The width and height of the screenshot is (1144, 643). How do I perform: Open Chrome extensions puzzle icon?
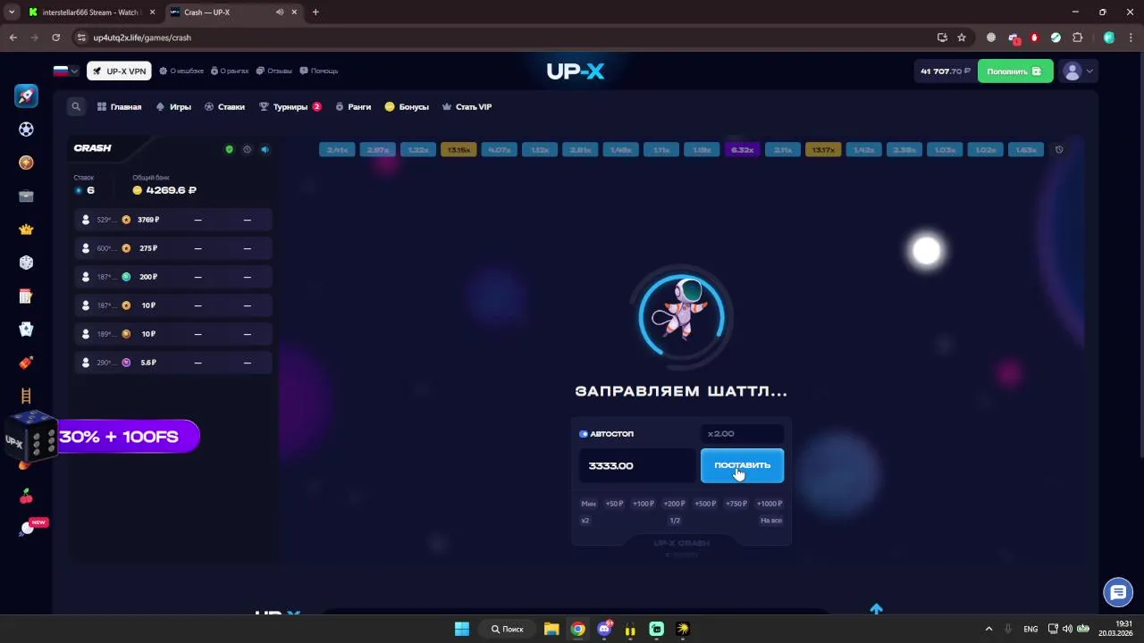pos(1077,38)
